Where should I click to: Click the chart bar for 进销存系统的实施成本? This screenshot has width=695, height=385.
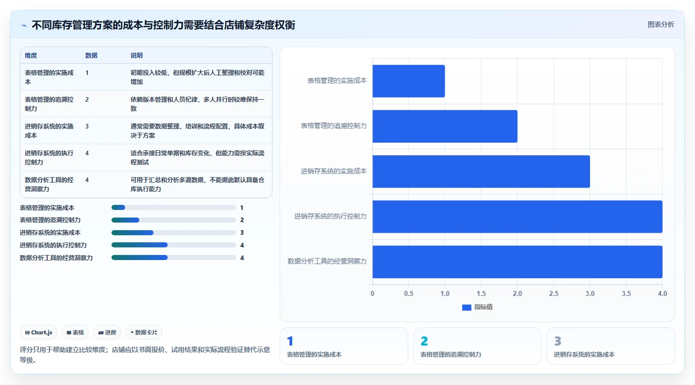pos(481,171)
